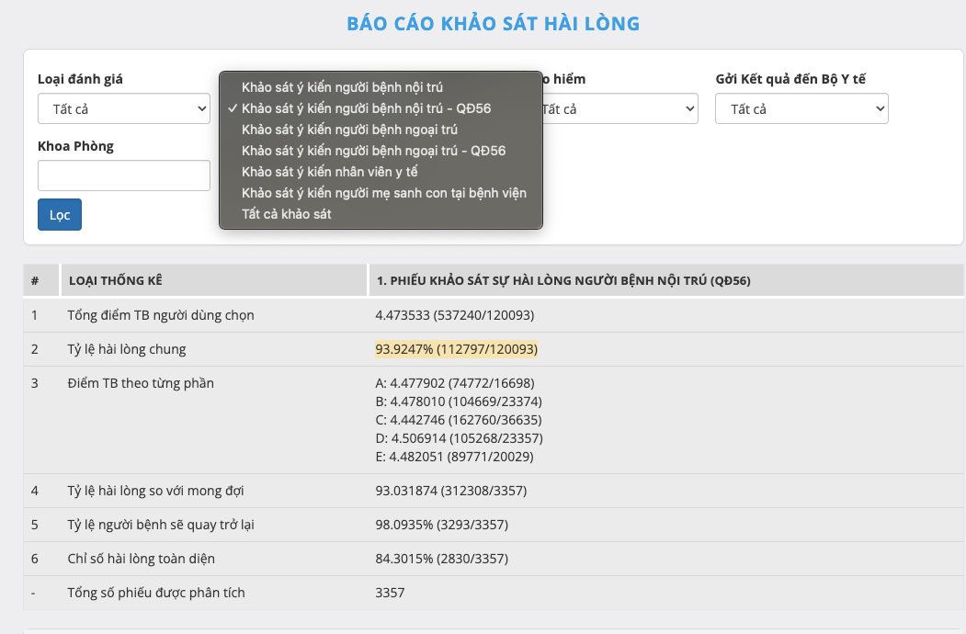Open the Loại đánh giá dropdown
The height and width of the screenshot is (634, 966).
tap(124, 109)
